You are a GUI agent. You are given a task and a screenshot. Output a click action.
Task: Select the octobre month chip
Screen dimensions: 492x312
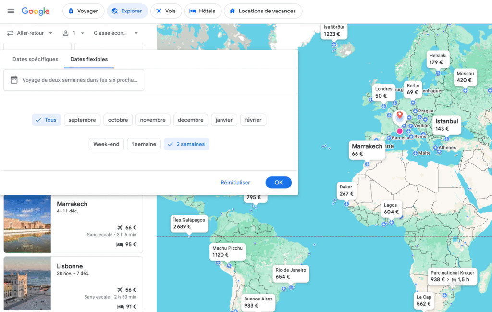coord(118,120)
